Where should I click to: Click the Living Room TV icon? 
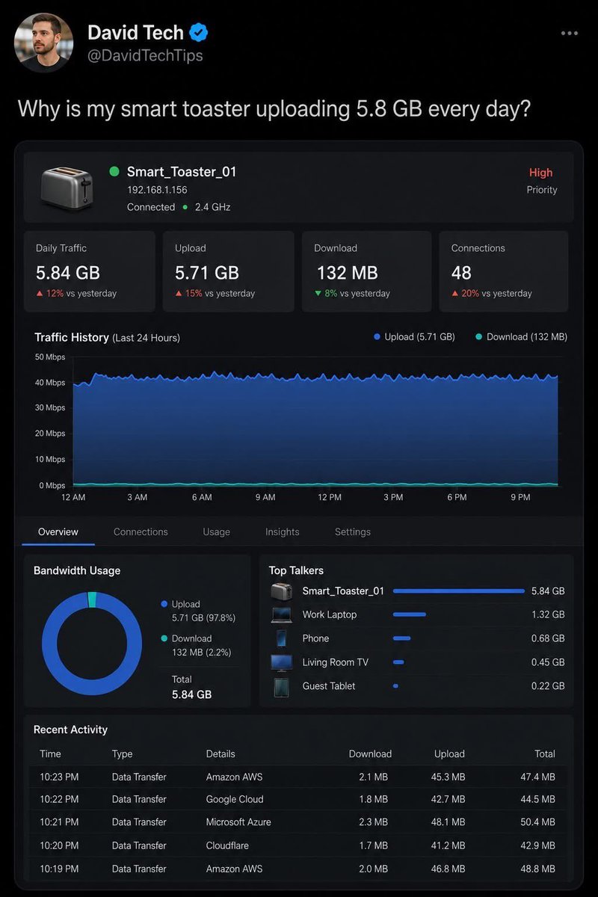coord(281,662)
